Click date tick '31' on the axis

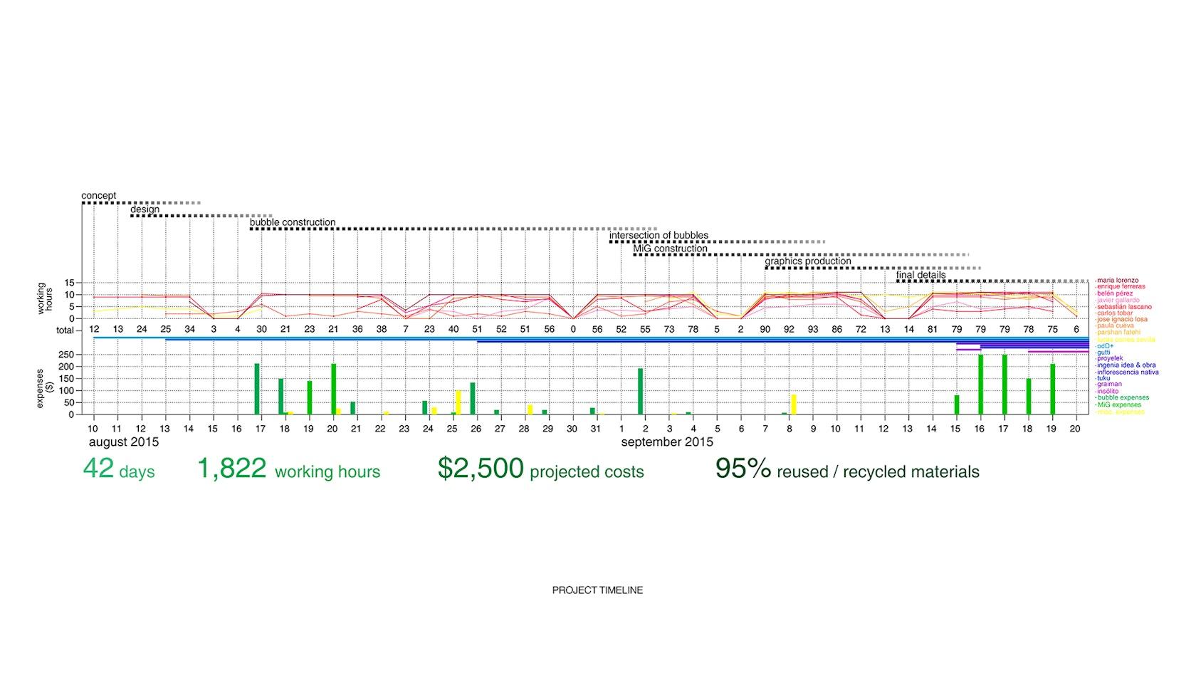[596, 429]
